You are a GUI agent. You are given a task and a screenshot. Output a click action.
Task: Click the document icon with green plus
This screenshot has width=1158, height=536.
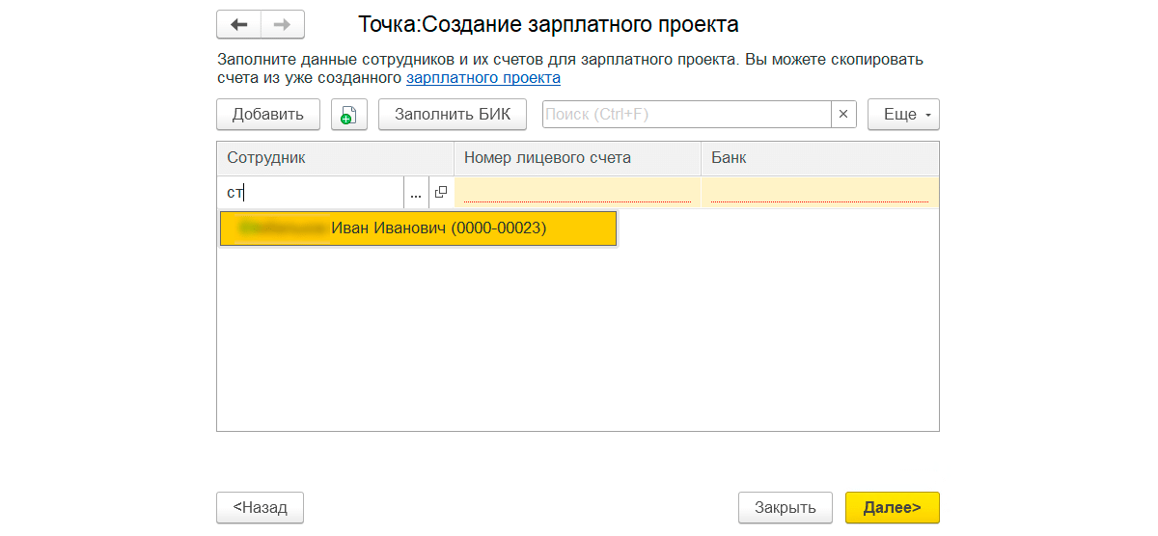click(348, 114)
